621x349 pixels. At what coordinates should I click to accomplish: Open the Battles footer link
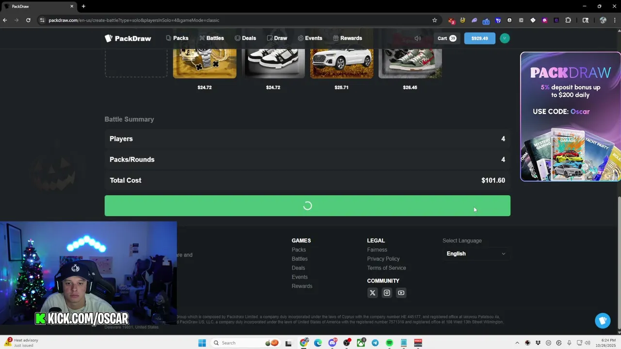click(x=299, y=259)
